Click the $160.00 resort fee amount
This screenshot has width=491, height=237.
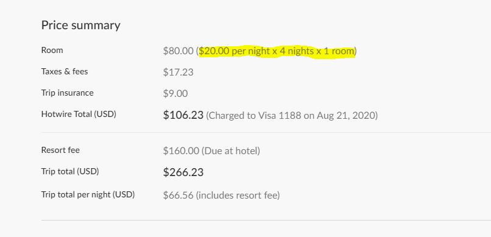point(181,151)
